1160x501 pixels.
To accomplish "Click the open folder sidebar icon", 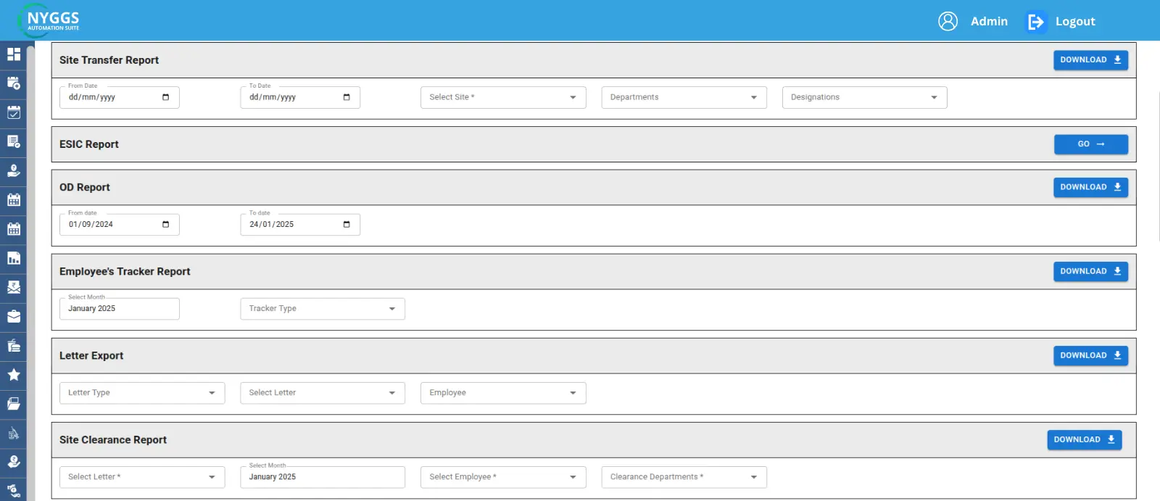I will (x=14, y=404).
